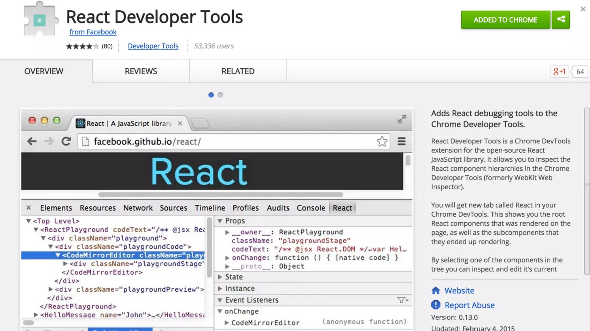The width and height of the screenshot is (590, 331).
Task: Click the React Developer Tools puzzle icon
Action: coord(40,20)
